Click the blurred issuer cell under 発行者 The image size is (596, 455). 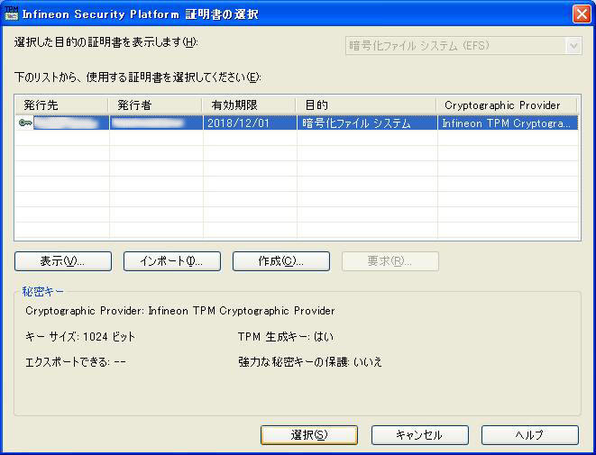click(x=156, y=123)
